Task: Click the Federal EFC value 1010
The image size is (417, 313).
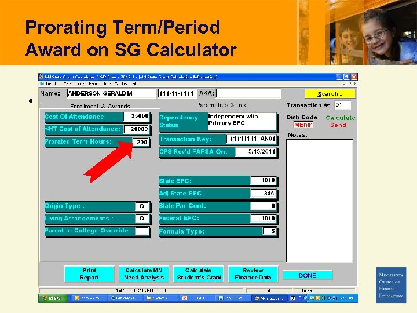Action: 264,219
